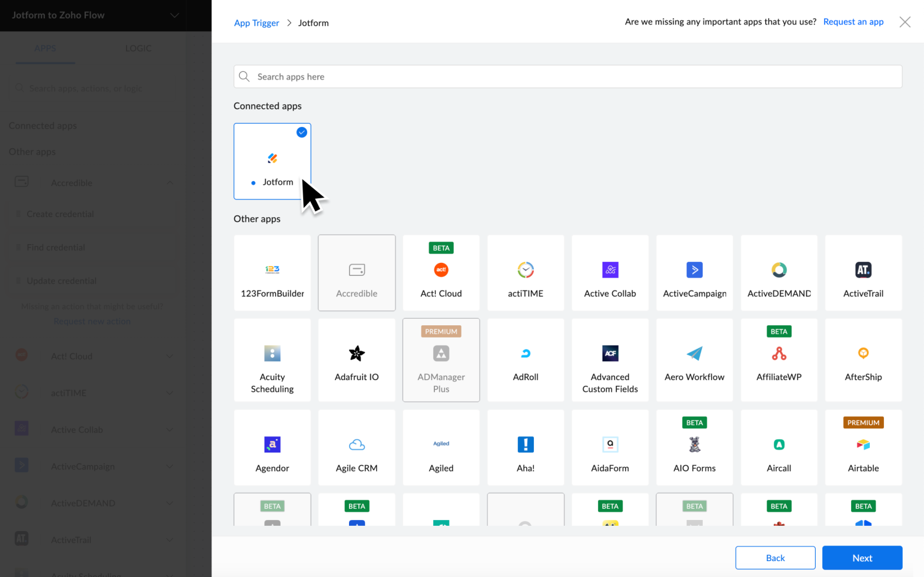924x577 pixels.
Task: Click the Search apps here field
Action: (567, 76)
